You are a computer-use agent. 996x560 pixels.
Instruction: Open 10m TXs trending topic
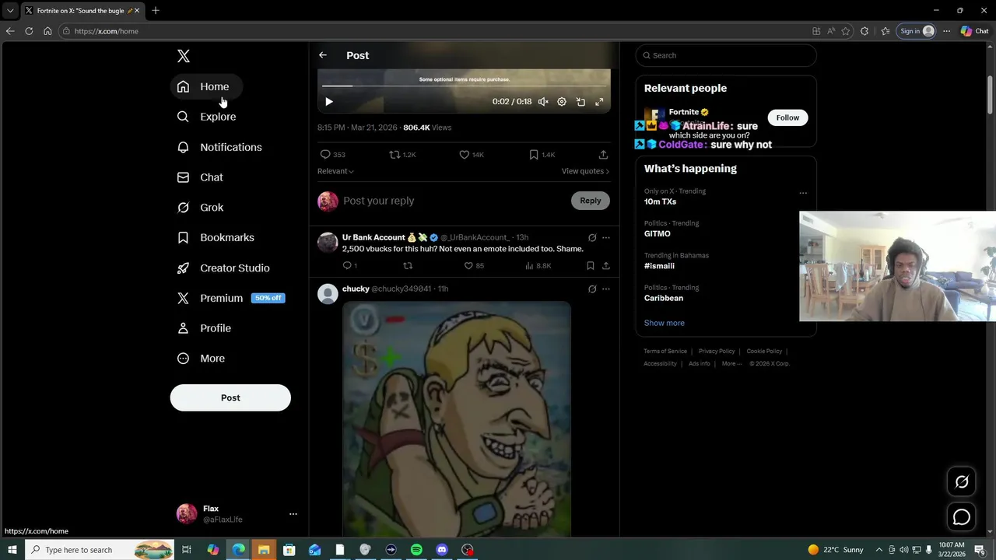tap(660, 201)
